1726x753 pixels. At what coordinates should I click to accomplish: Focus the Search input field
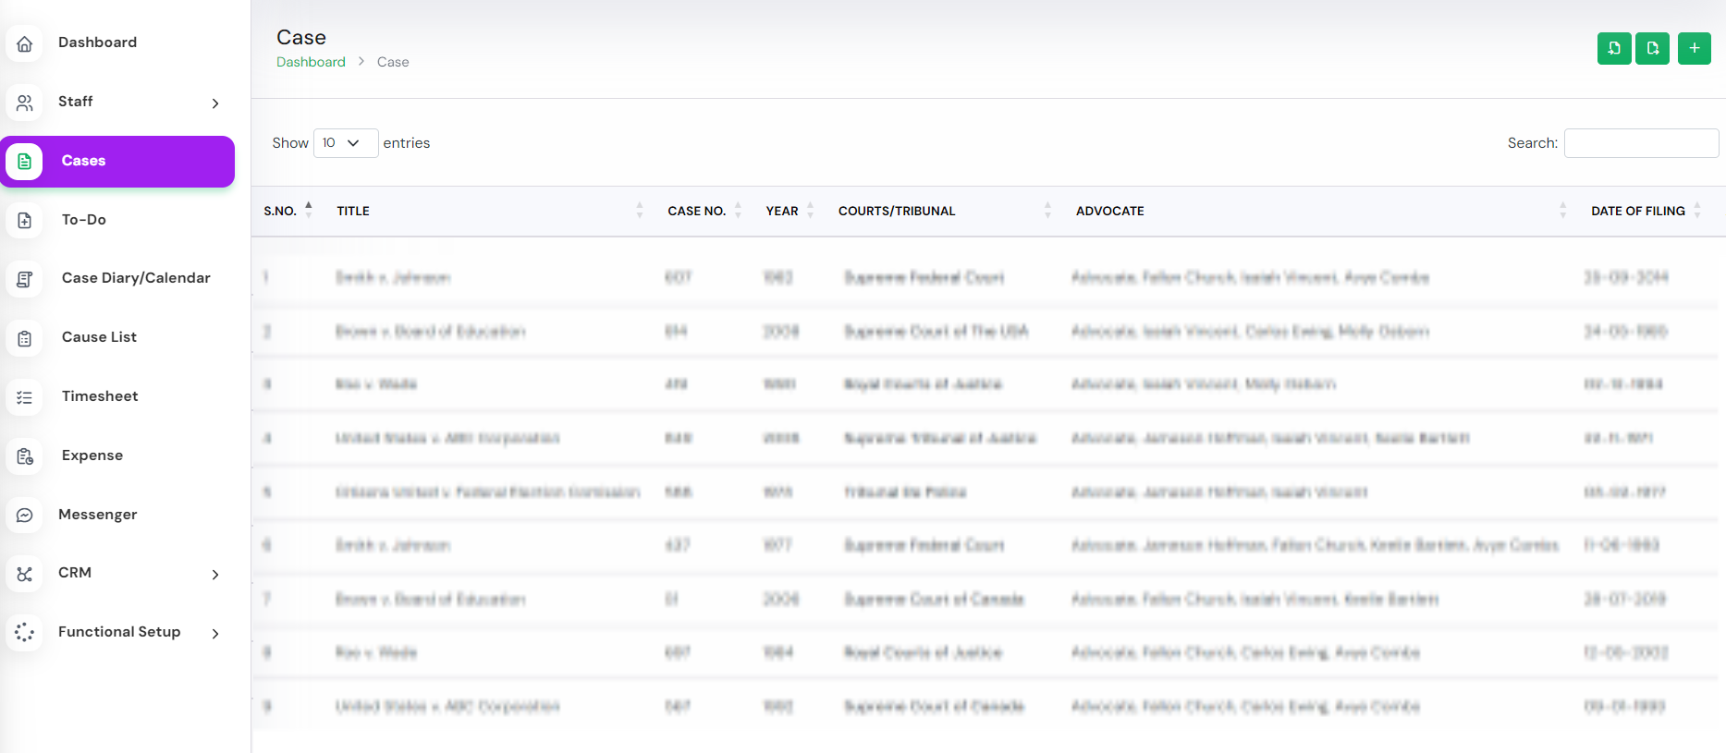click(x=1640, y=143)
